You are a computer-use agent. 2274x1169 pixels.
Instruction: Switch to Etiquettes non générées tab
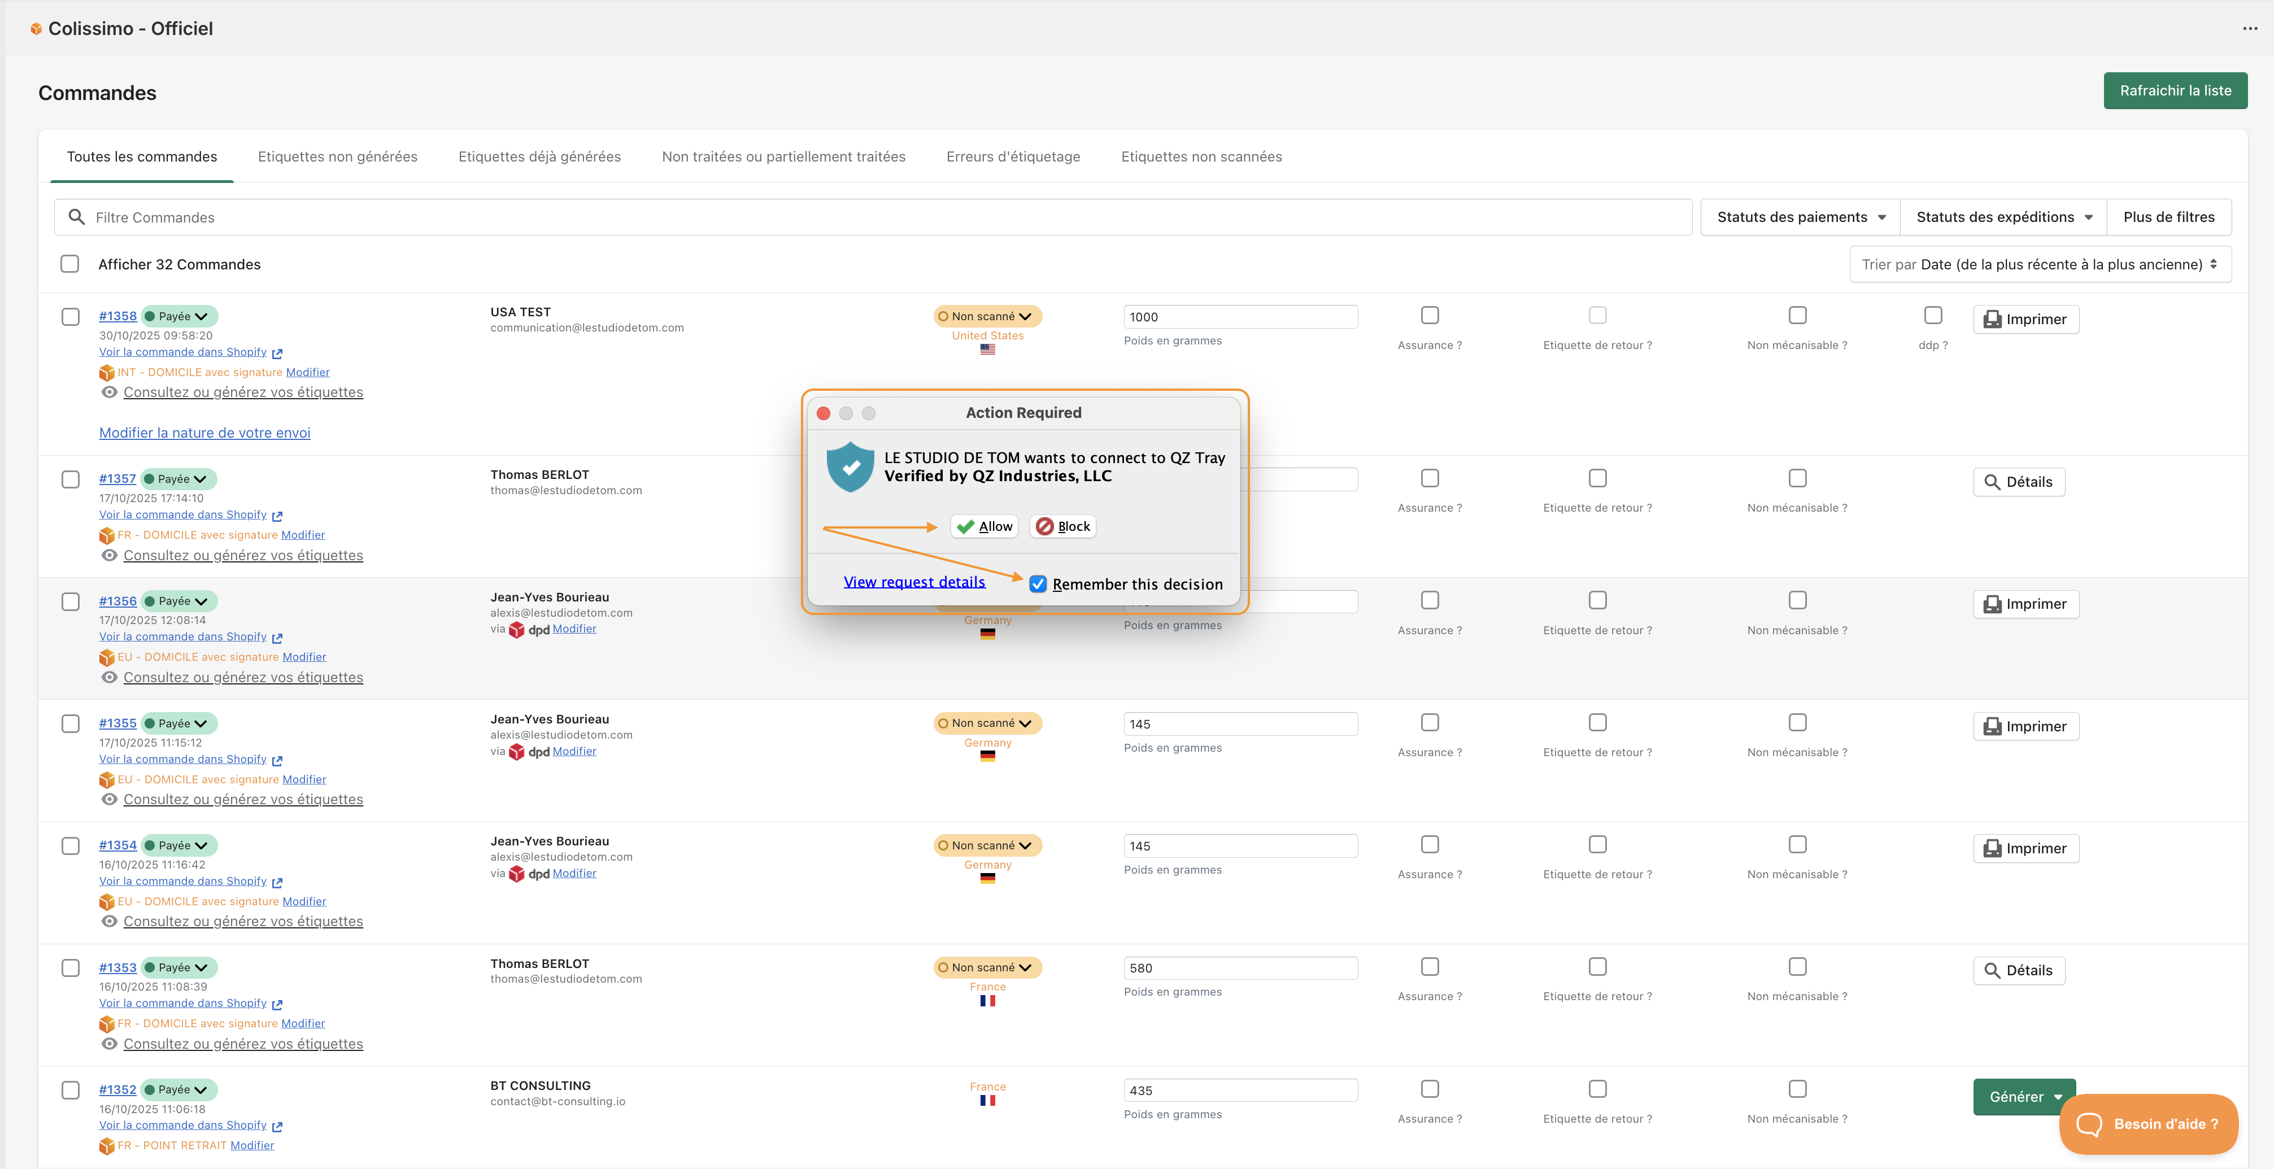click(337, 156)
